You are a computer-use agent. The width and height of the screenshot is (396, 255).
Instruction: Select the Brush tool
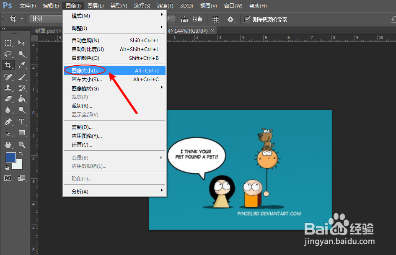22,77
